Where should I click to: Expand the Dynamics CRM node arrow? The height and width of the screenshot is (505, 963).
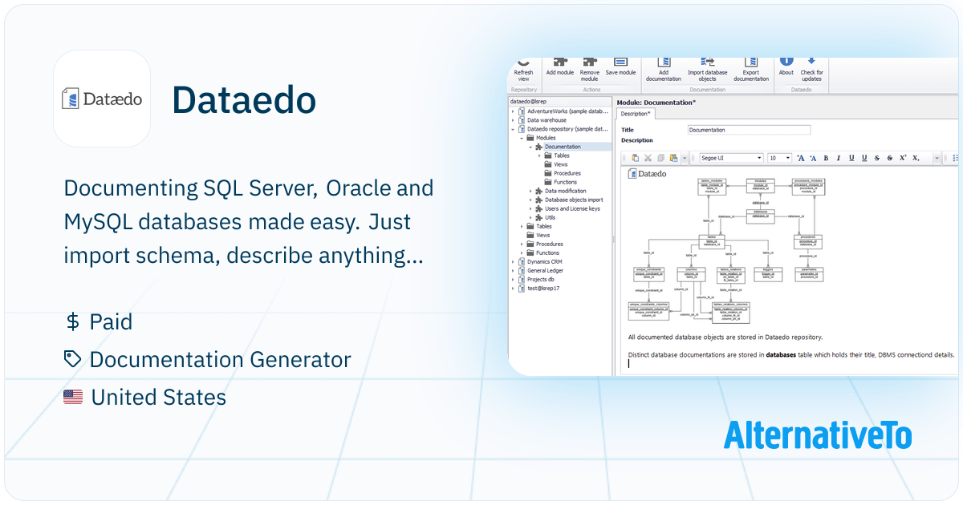click(514, 261)
